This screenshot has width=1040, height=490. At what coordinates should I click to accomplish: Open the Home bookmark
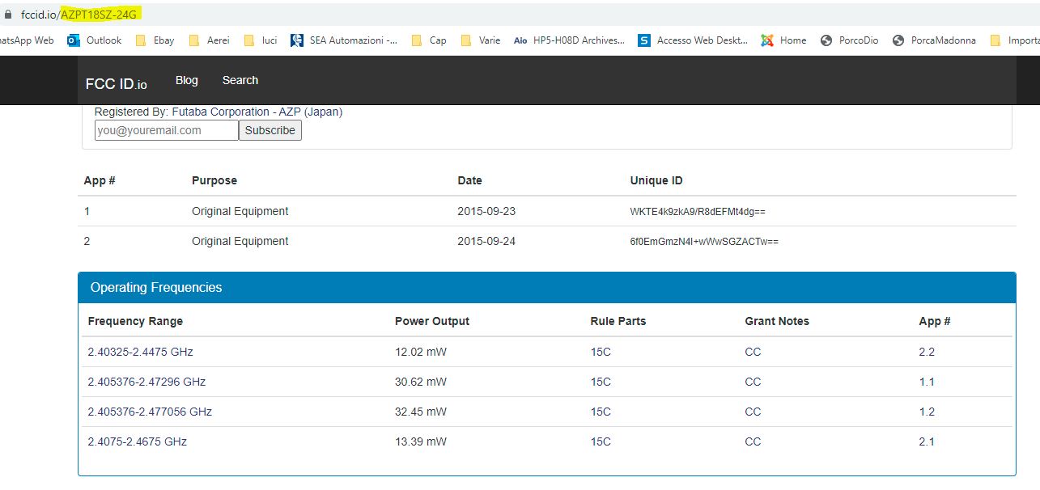point(783,40)
